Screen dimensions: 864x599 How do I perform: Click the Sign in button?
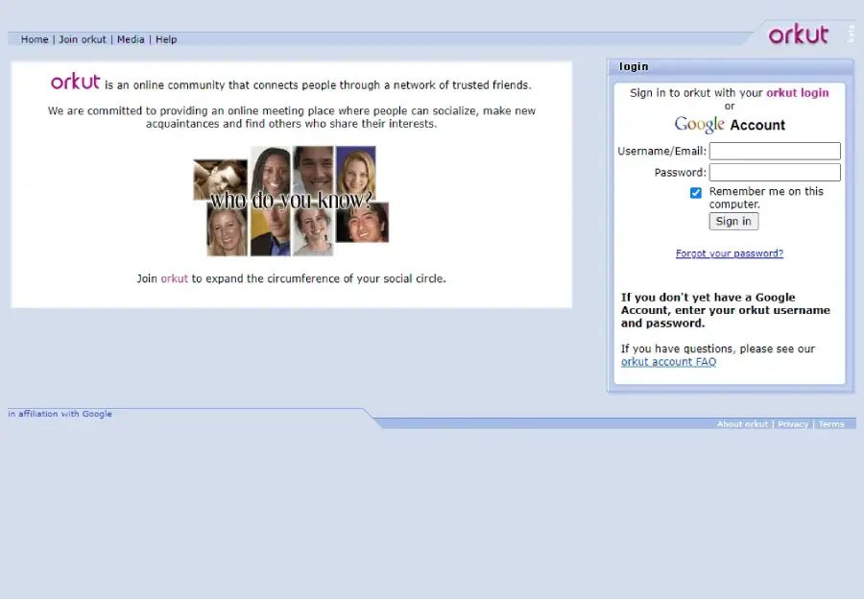coord(733,222)
